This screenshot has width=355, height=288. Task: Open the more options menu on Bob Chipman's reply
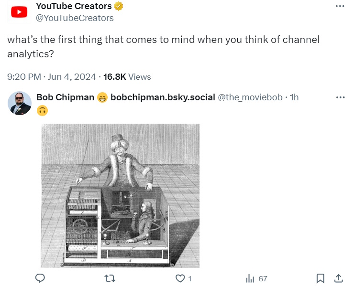click(340, 97)
